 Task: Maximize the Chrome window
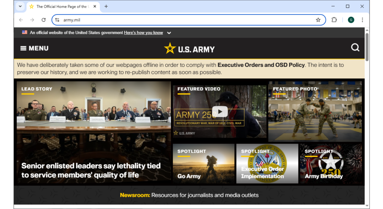click(x=347, y=6)
